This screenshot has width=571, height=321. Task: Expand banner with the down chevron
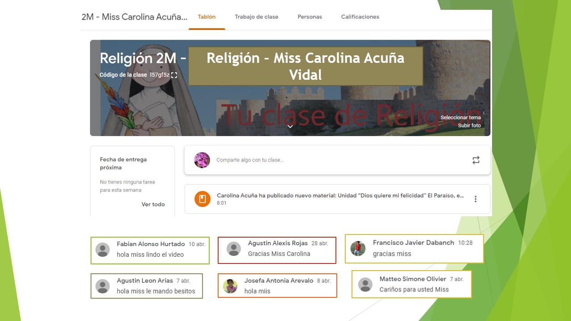(290, 127)
